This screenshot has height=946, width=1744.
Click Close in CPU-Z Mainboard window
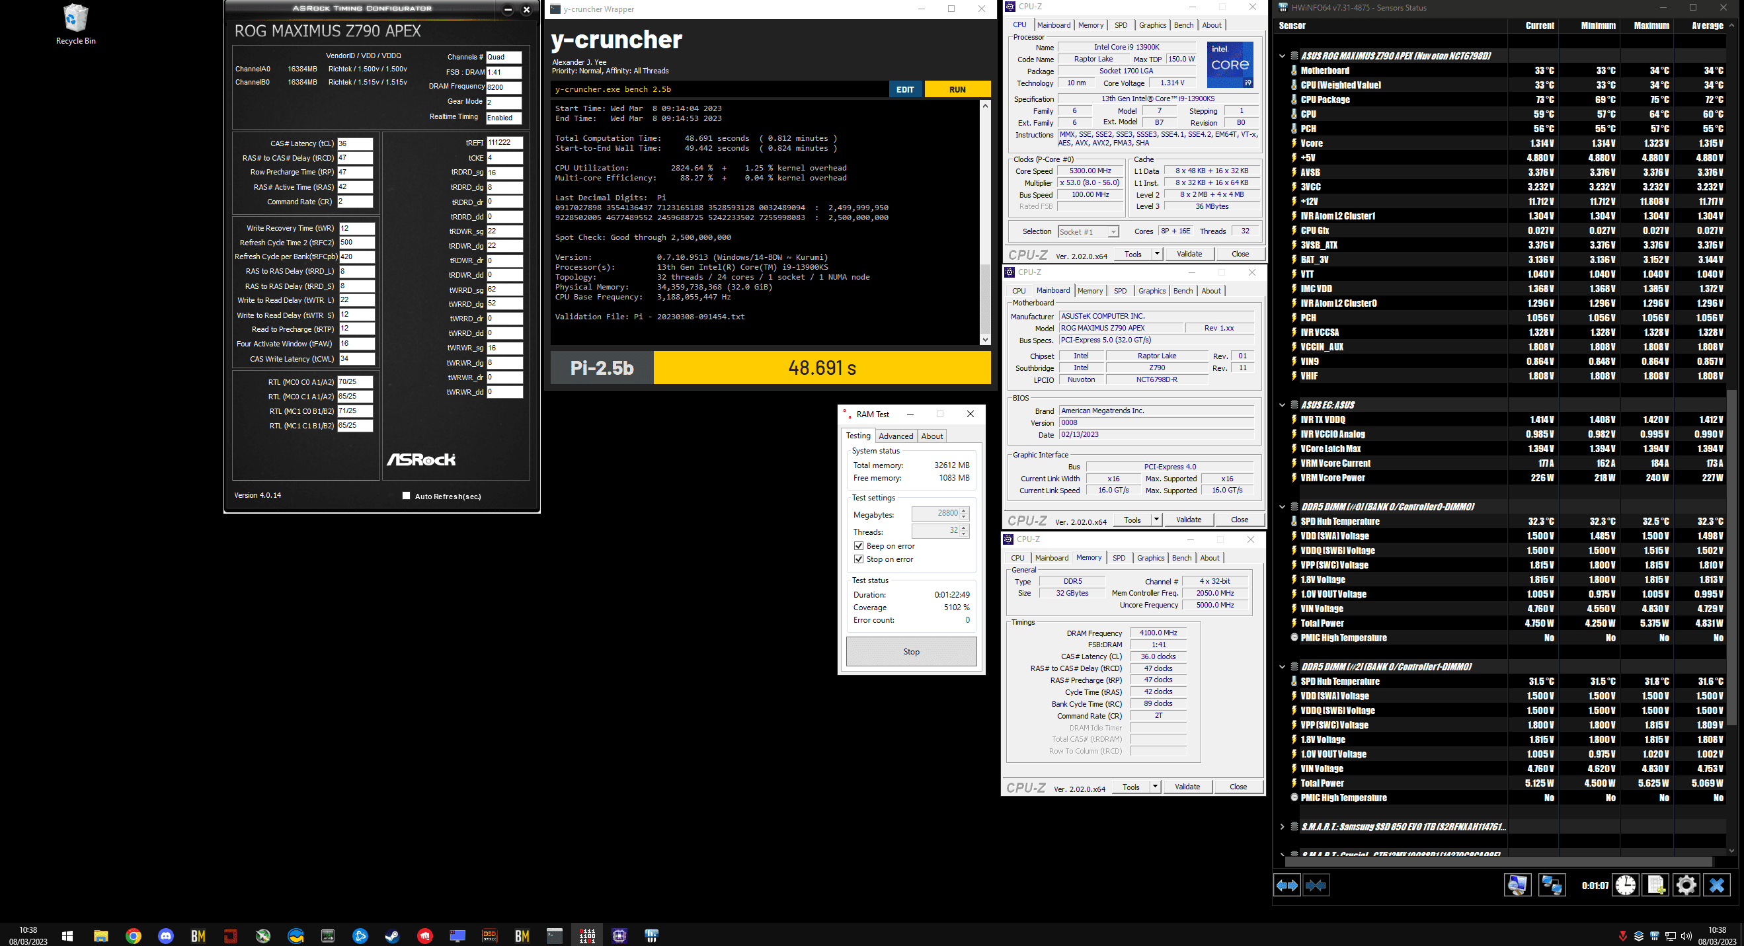(1240, 520)
